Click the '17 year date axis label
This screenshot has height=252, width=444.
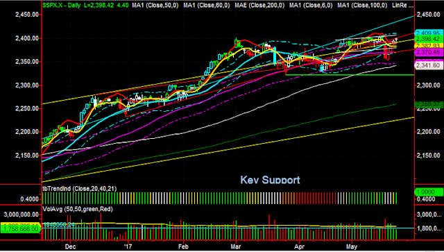tap(128, 246)
